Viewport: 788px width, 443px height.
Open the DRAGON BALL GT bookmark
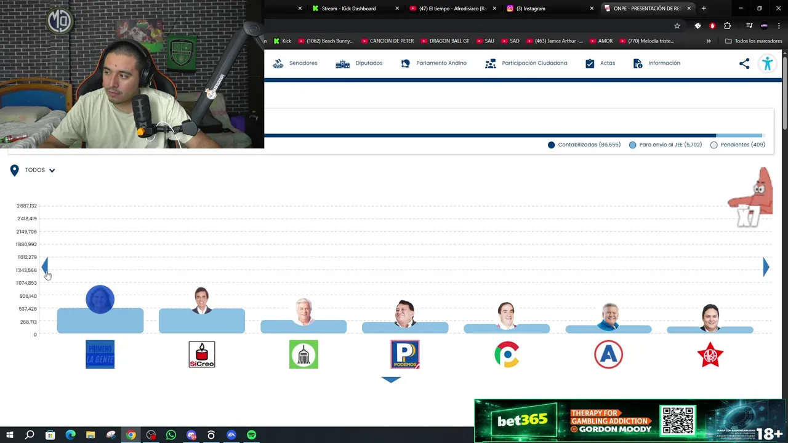[445, 41]
